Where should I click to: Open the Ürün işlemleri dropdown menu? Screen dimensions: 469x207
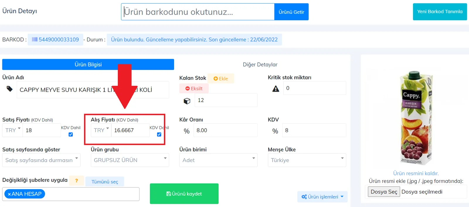coord(322,197)
